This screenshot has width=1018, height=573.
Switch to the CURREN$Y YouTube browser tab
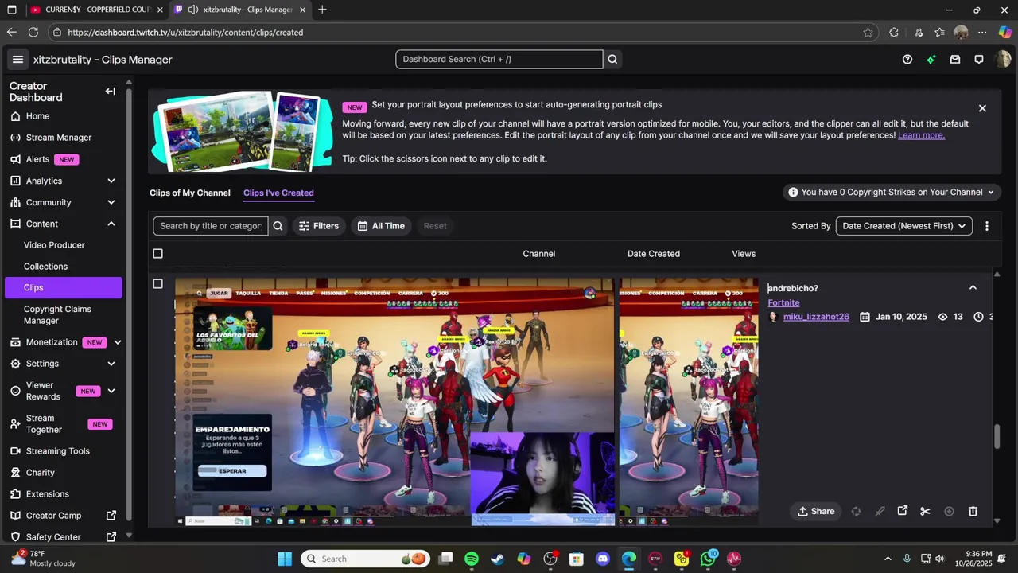tap(95, 10)
